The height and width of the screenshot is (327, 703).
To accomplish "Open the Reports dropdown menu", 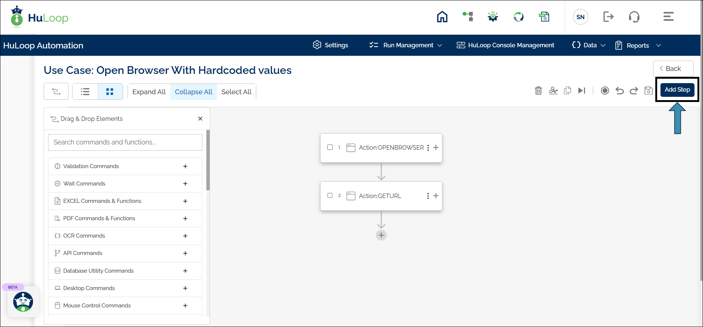I will (638, 45).
